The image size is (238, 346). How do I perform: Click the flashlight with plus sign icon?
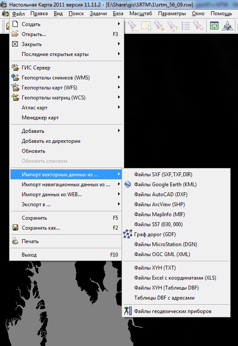[x=159, y=26]
